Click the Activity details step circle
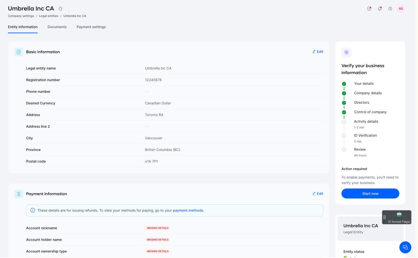418x258 pixels. click(x=344, y=122)
